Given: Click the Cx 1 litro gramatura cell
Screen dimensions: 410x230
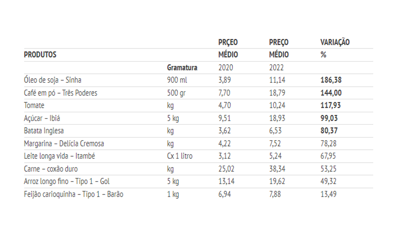Looking at the screenshot, I should click(x=179, y=156).
